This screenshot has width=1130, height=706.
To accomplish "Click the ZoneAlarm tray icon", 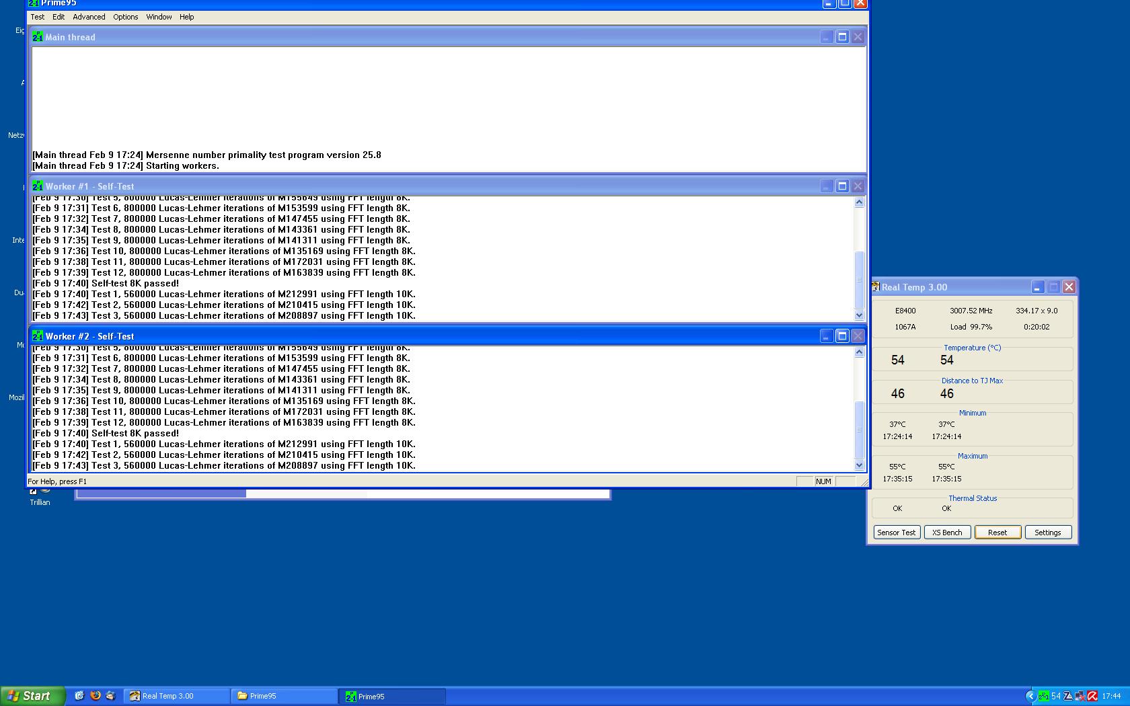I will 1068,696.
